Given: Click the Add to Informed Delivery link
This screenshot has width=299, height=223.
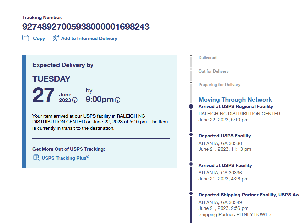Looking at the screenshot, I should tap(89, 38).
